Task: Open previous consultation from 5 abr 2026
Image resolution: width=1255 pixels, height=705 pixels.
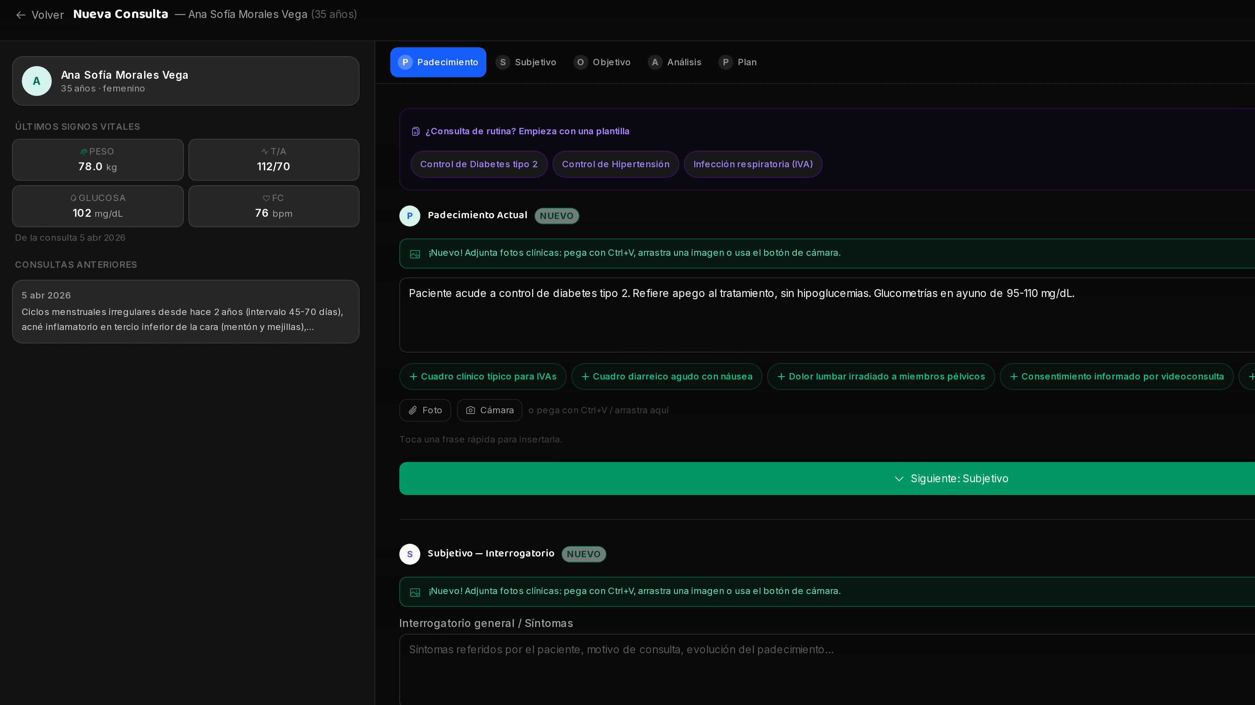Action: click(186, 312)
